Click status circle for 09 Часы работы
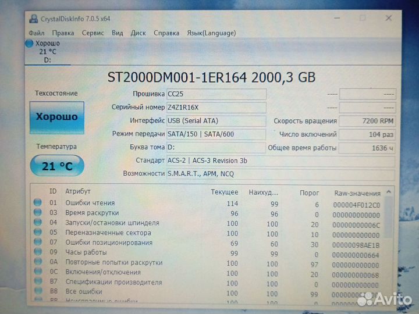 click(x=38, y=252)
